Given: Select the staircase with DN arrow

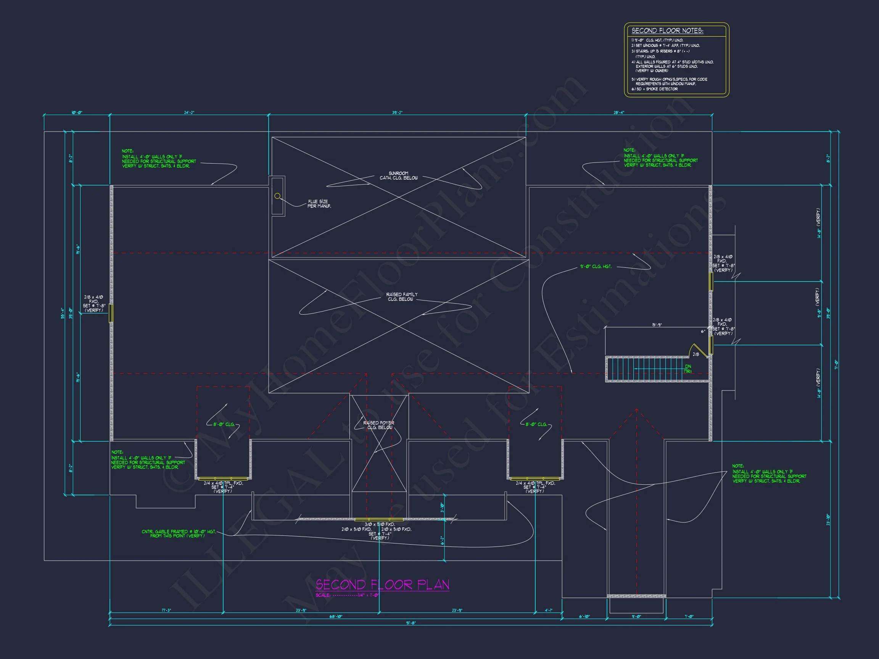Looking at the screenshot, I should tap(652, 370).
